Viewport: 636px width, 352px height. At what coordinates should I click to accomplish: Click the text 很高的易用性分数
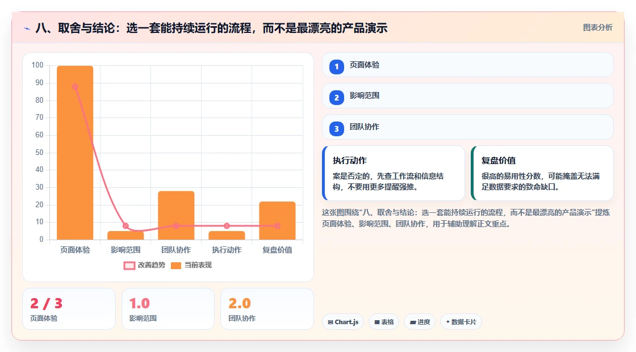pos(511,176)
